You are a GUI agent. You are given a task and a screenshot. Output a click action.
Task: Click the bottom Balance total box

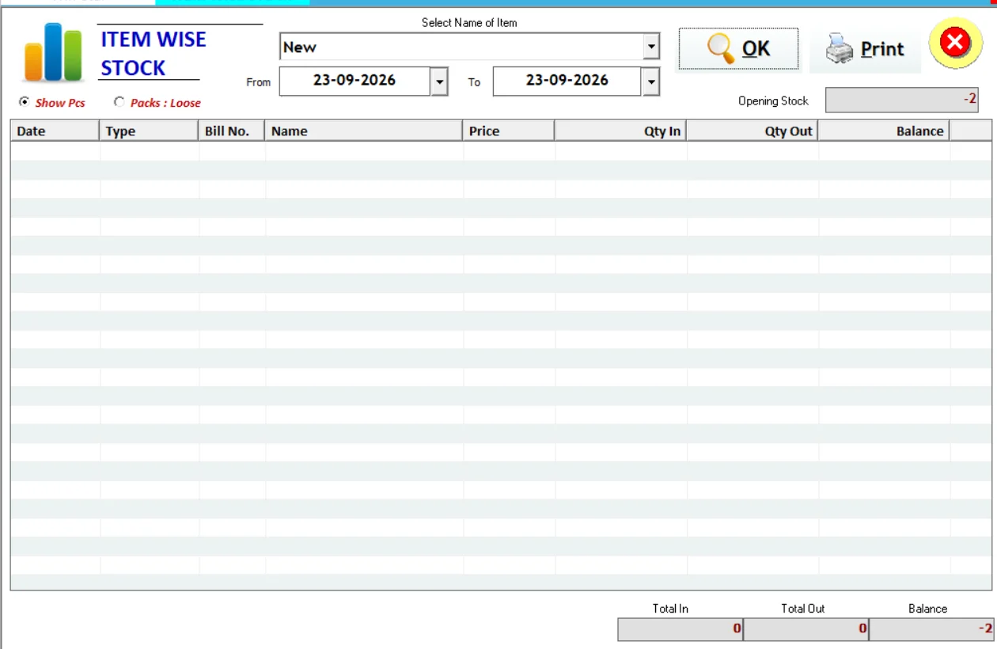932,629
